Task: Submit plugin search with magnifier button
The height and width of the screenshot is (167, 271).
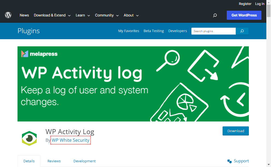Action: coord(242,31)
